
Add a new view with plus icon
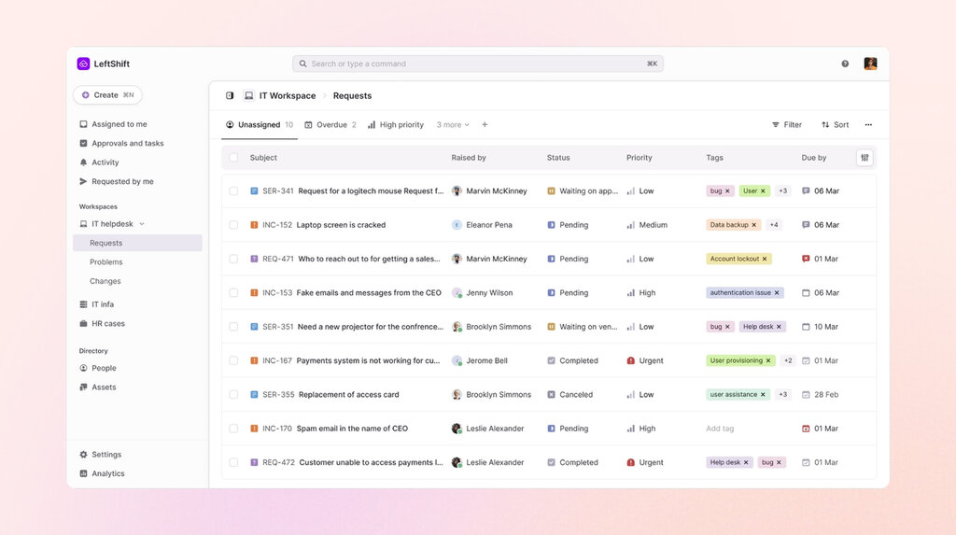coord(485,125)
